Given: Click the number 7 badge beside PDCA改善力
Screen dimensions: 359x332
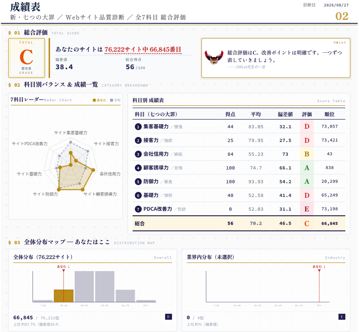Looking at the screenshot, I should [x=138, y=209].
